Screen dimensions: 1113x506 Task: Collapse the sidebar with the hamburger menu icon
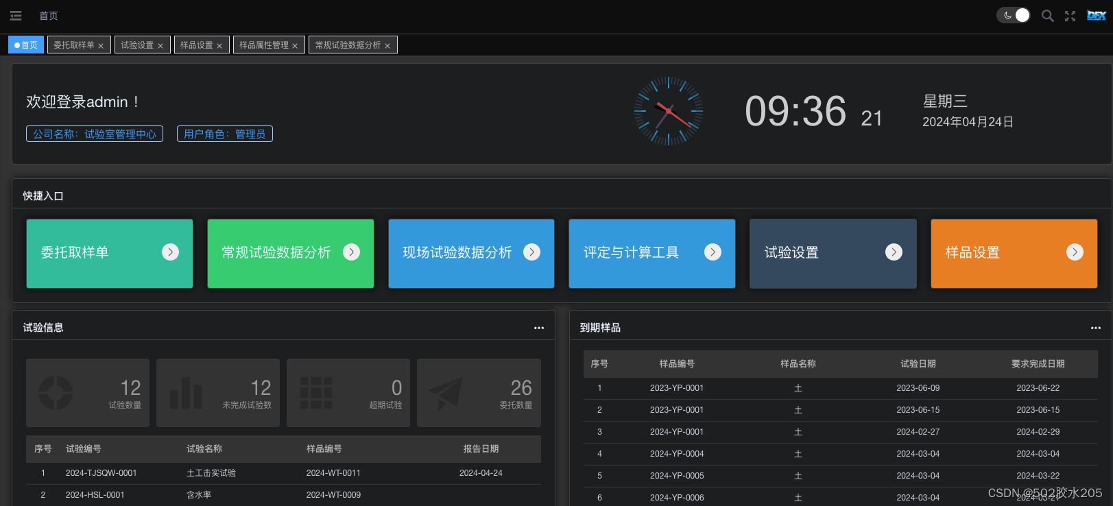(16, 16)
